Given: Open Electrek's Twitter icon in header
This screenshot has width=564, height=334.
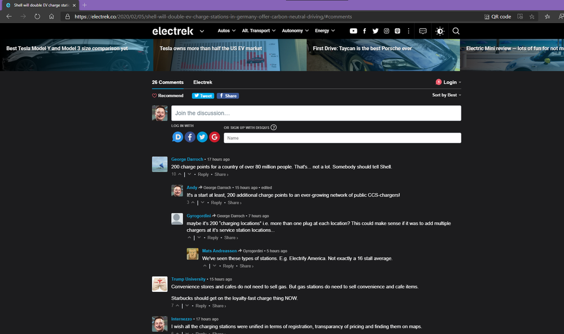Looking at the screenshot, I should [375, 31].
